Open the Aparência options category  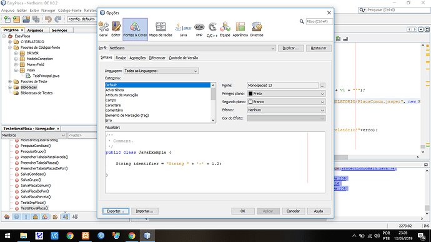tap(240, 29)
